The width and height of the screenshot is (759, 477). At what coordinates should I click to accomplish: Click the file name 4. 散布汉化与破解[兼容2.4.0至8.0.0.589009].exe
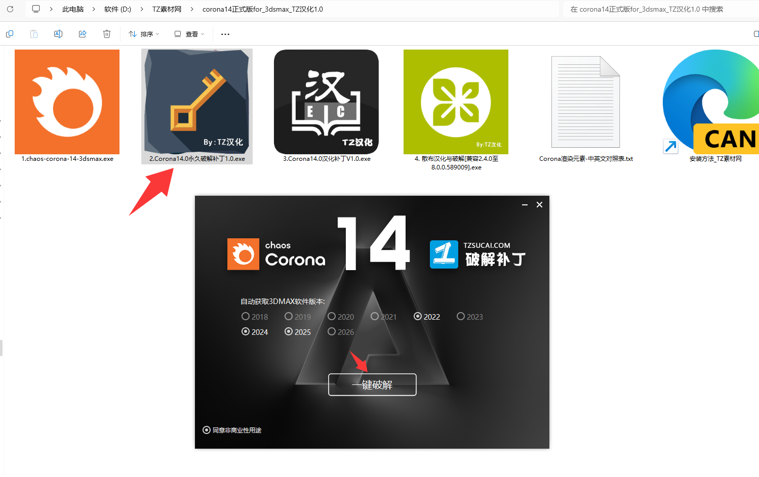pyautogui.click(x=456, y=163)
